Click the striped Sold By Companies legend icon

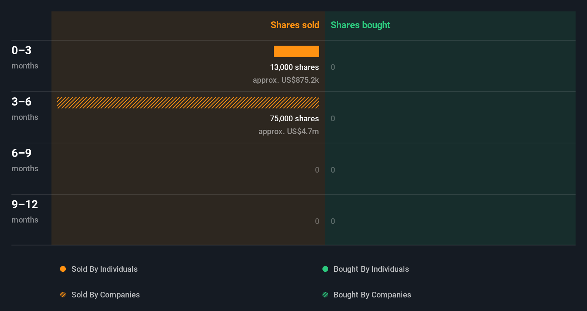pos(63,295)
